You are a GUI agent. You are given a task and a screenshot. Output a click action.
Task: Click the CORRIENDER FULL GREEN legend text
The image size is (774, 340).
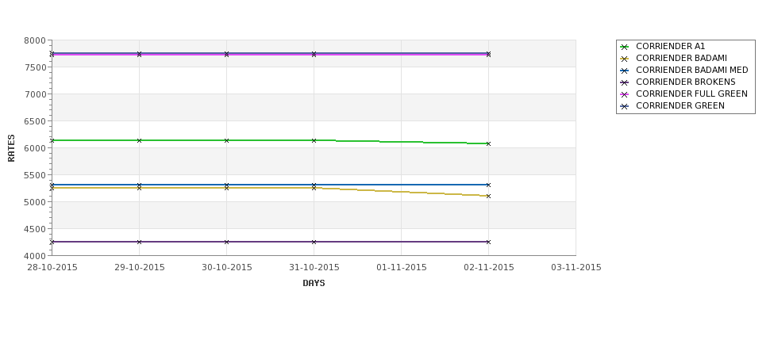tap(691, 94)
